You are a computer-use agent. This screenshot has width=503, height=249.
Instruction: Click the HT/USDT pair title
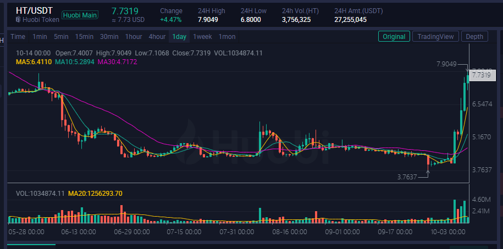tap(34, 10)
